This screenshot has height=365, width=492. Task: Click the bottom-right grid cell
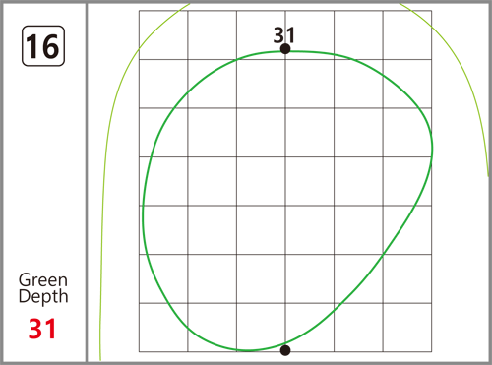[x=407, y=328]
